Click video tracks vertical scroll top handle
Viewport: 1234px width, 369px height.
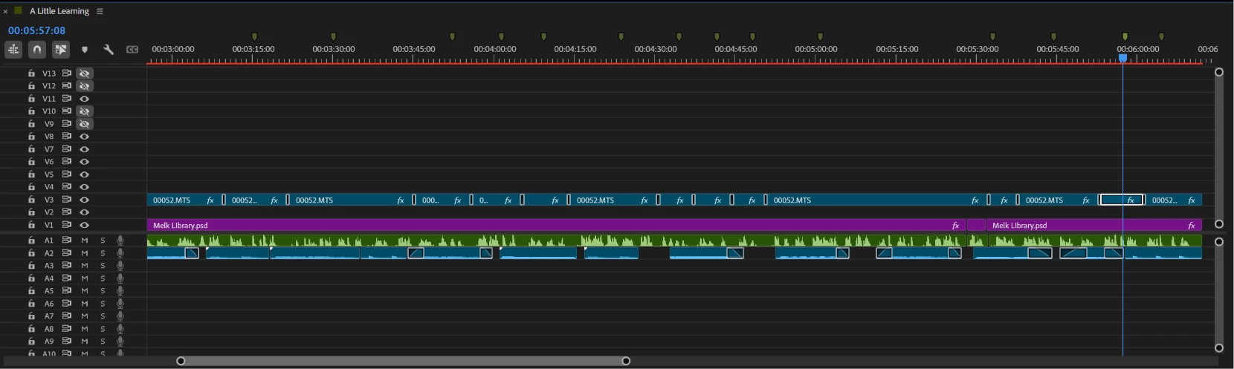1219,72
